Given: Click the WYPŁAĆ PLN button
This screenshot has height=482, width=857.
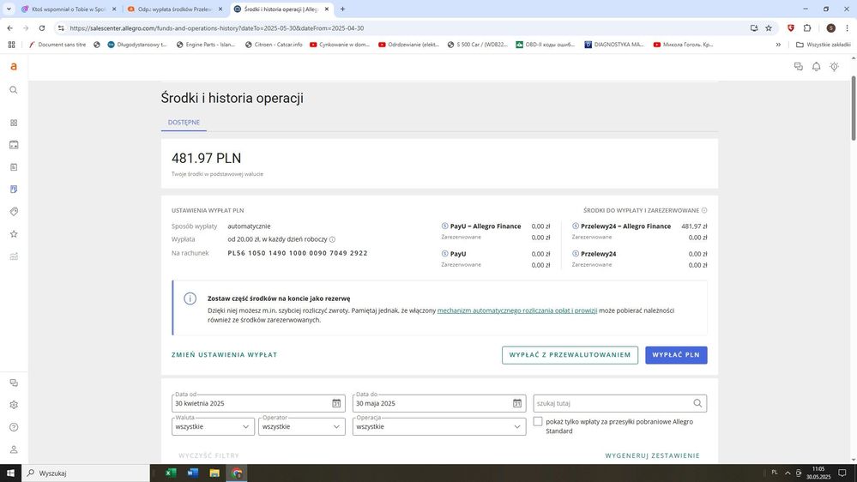Looking at the screenshot, I should click(x=676, y=355).
